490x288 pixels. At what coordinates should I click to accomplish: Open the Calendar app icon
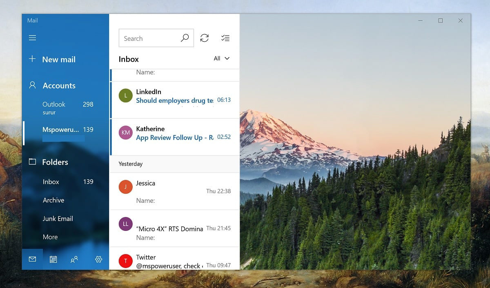pos(53,259)
